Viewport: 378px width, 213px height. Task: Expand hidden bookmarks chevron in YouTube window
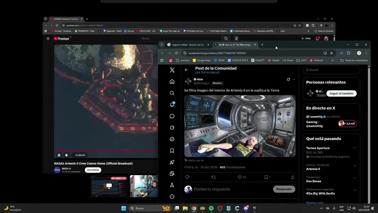click(308, 31)
